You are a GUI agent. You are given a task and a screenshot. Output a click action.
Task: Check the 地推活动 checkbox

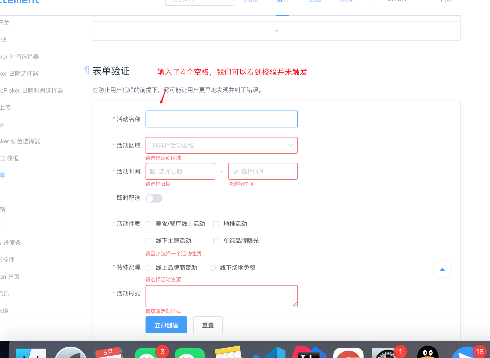(216, 224)
